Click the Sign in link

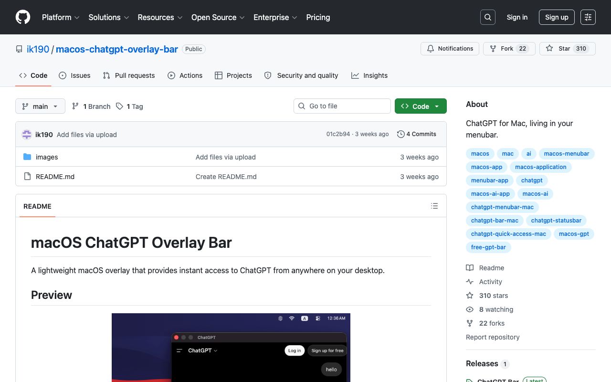point(517,17)
